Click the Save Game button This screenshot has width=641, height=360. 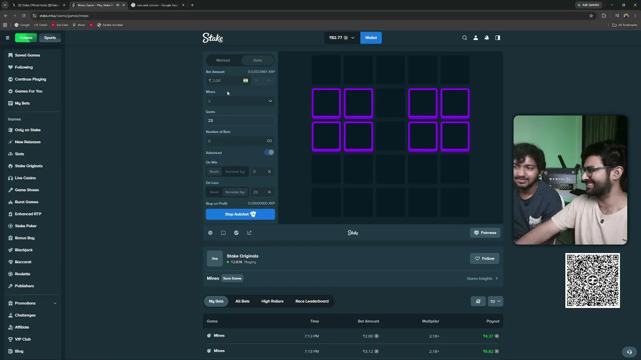(232, 278)
